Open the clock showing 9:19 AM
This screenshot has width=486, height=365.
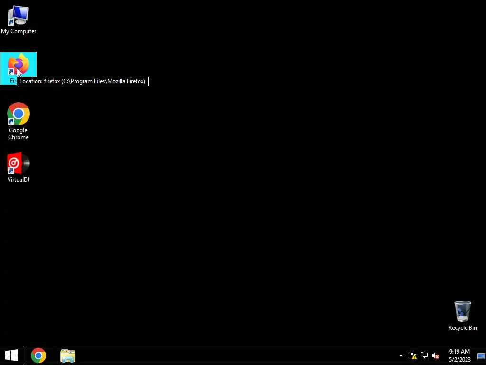pyautogui.click(x=459, y=355)
